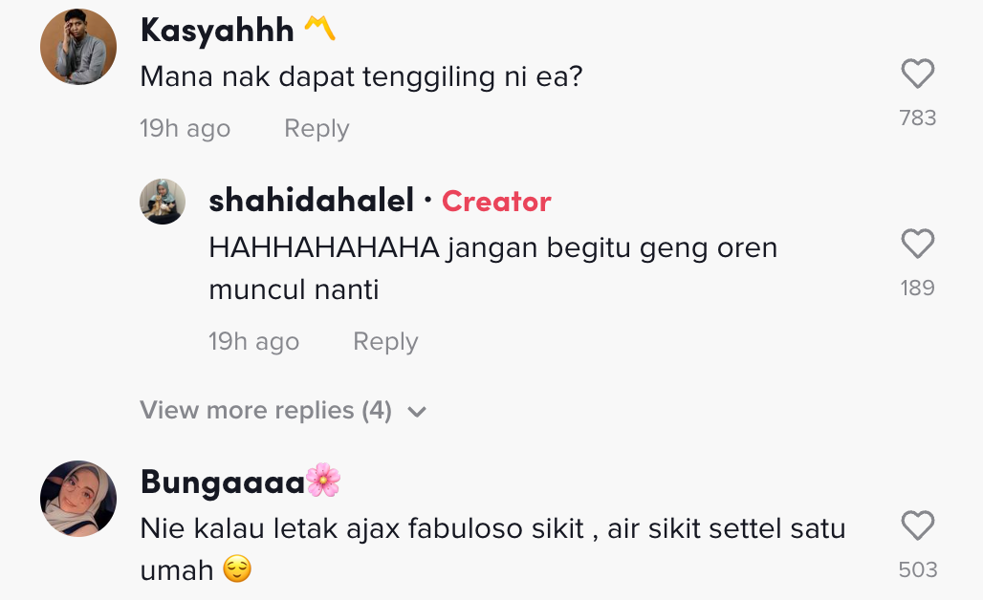The width and height of the screenshot is (983, 600).
Task: Reply to shahidahalel's creator comment
Action: tap(385, 342)
